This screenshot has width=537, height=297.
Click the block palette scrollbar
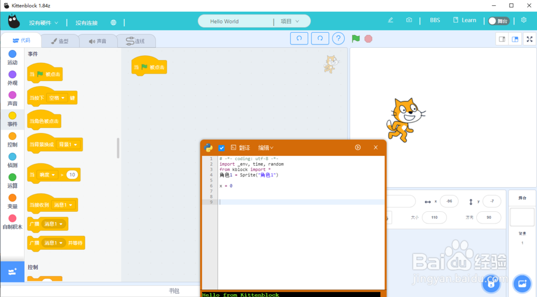pos(118,148)
